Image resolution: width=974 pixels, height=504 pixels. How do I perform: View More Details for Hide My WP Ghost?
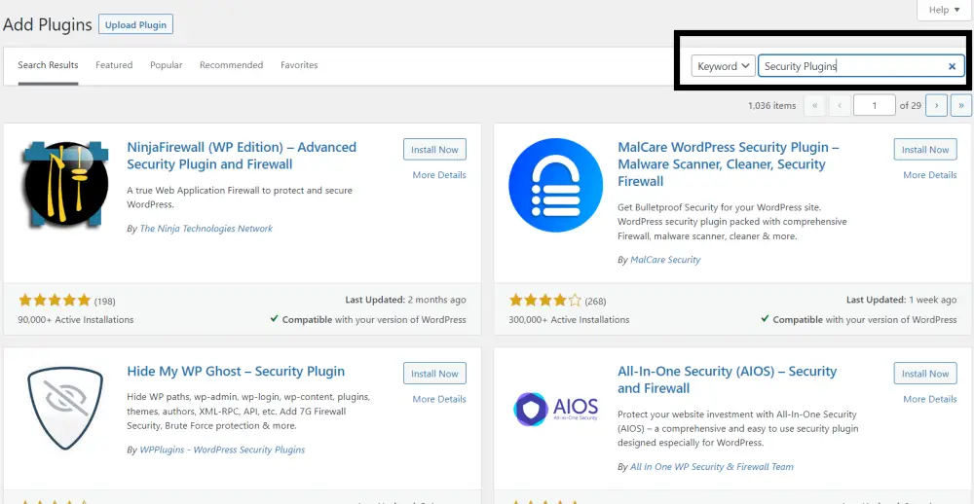point(439,399)
